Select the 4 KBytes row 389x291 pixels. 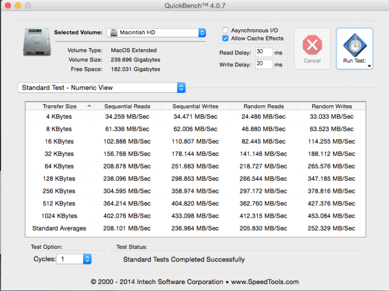196,117
